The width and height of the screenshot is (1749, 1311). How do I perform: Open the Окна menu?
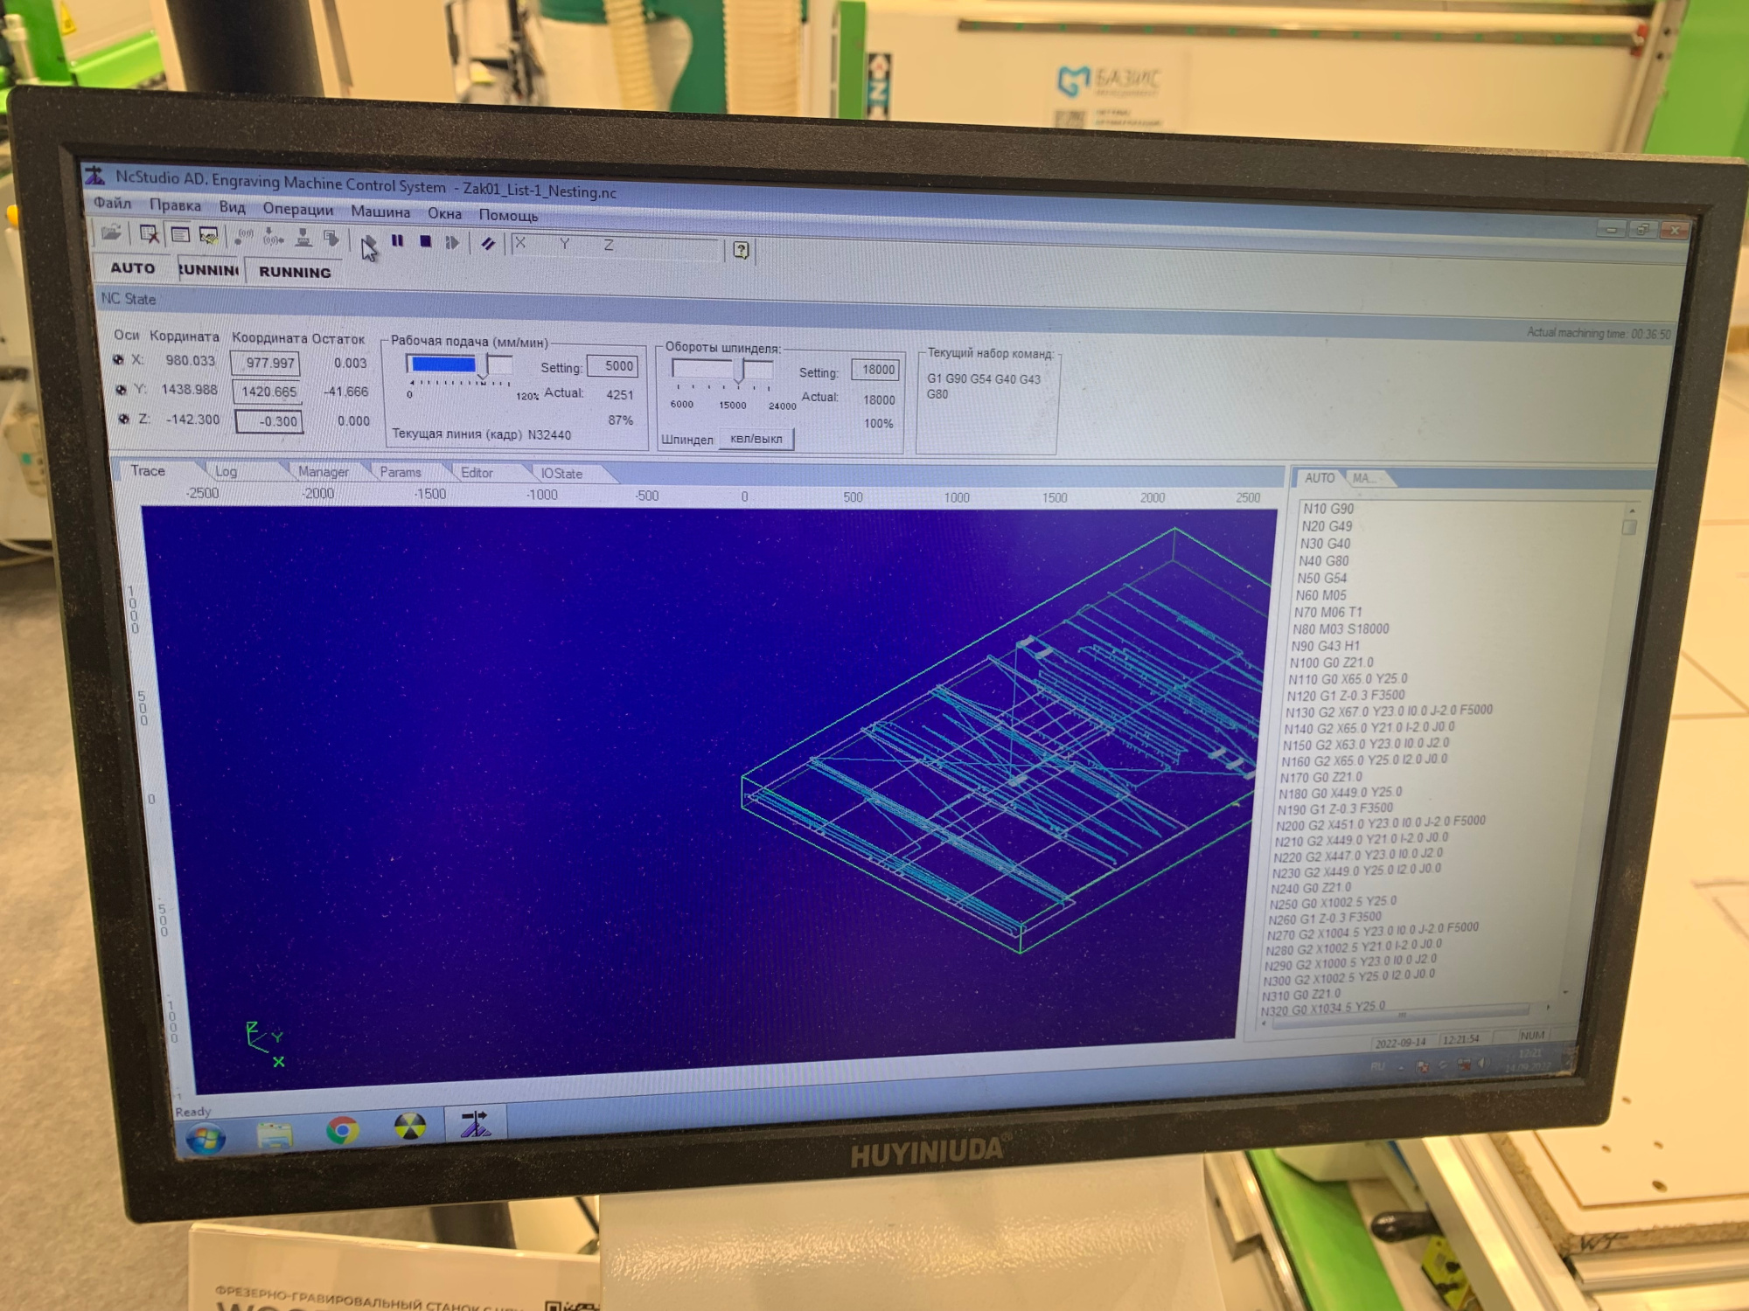444,213
